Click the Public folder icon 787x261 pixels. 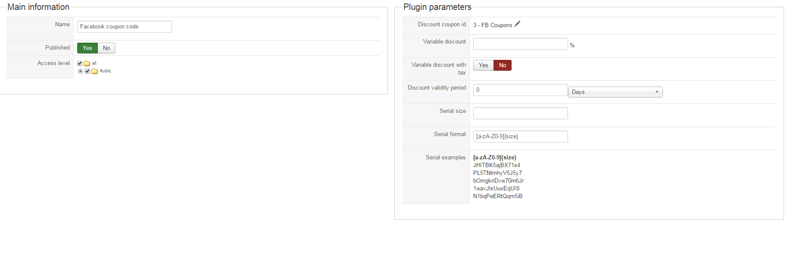pos(94,71)
